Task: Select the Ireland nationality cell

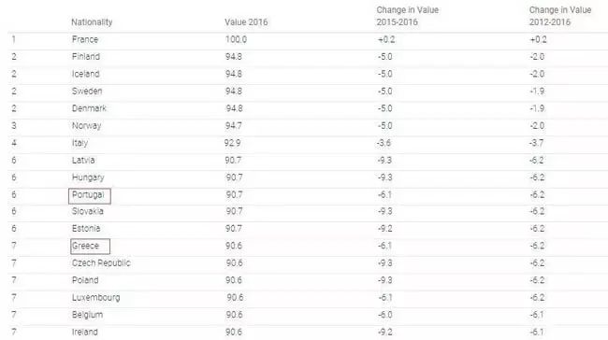Action: pyautogui.click(x=85, y=332)
